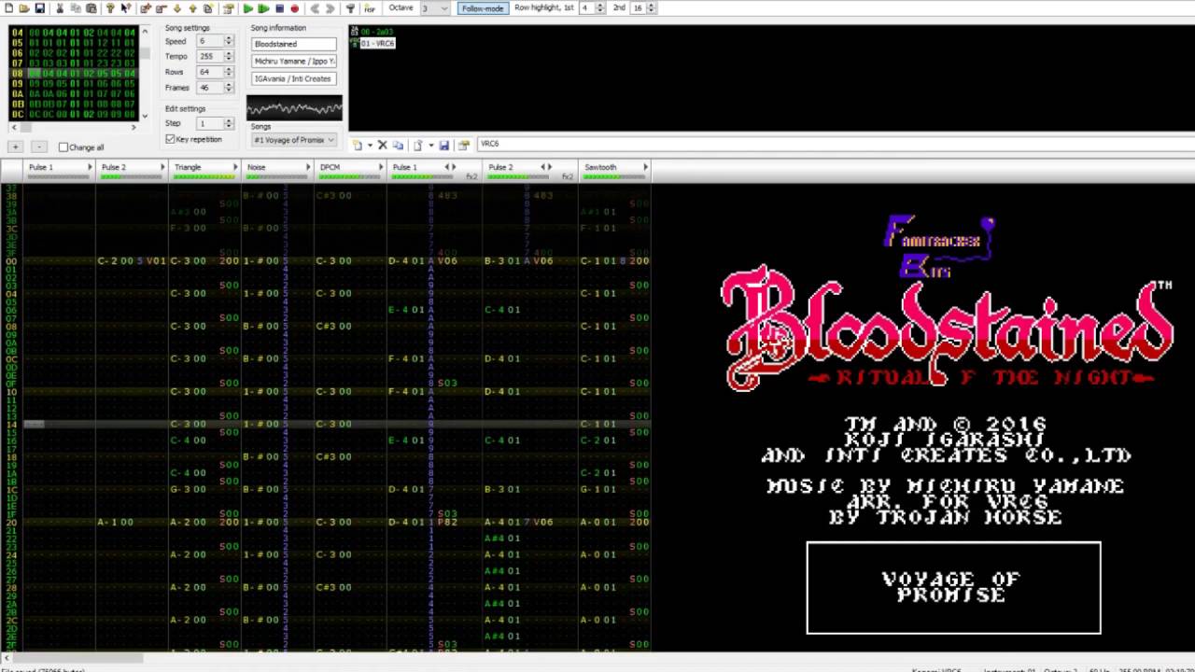Click the waveform visualizer display
This screenshot has width=1195, height=672.
(294, 107)
